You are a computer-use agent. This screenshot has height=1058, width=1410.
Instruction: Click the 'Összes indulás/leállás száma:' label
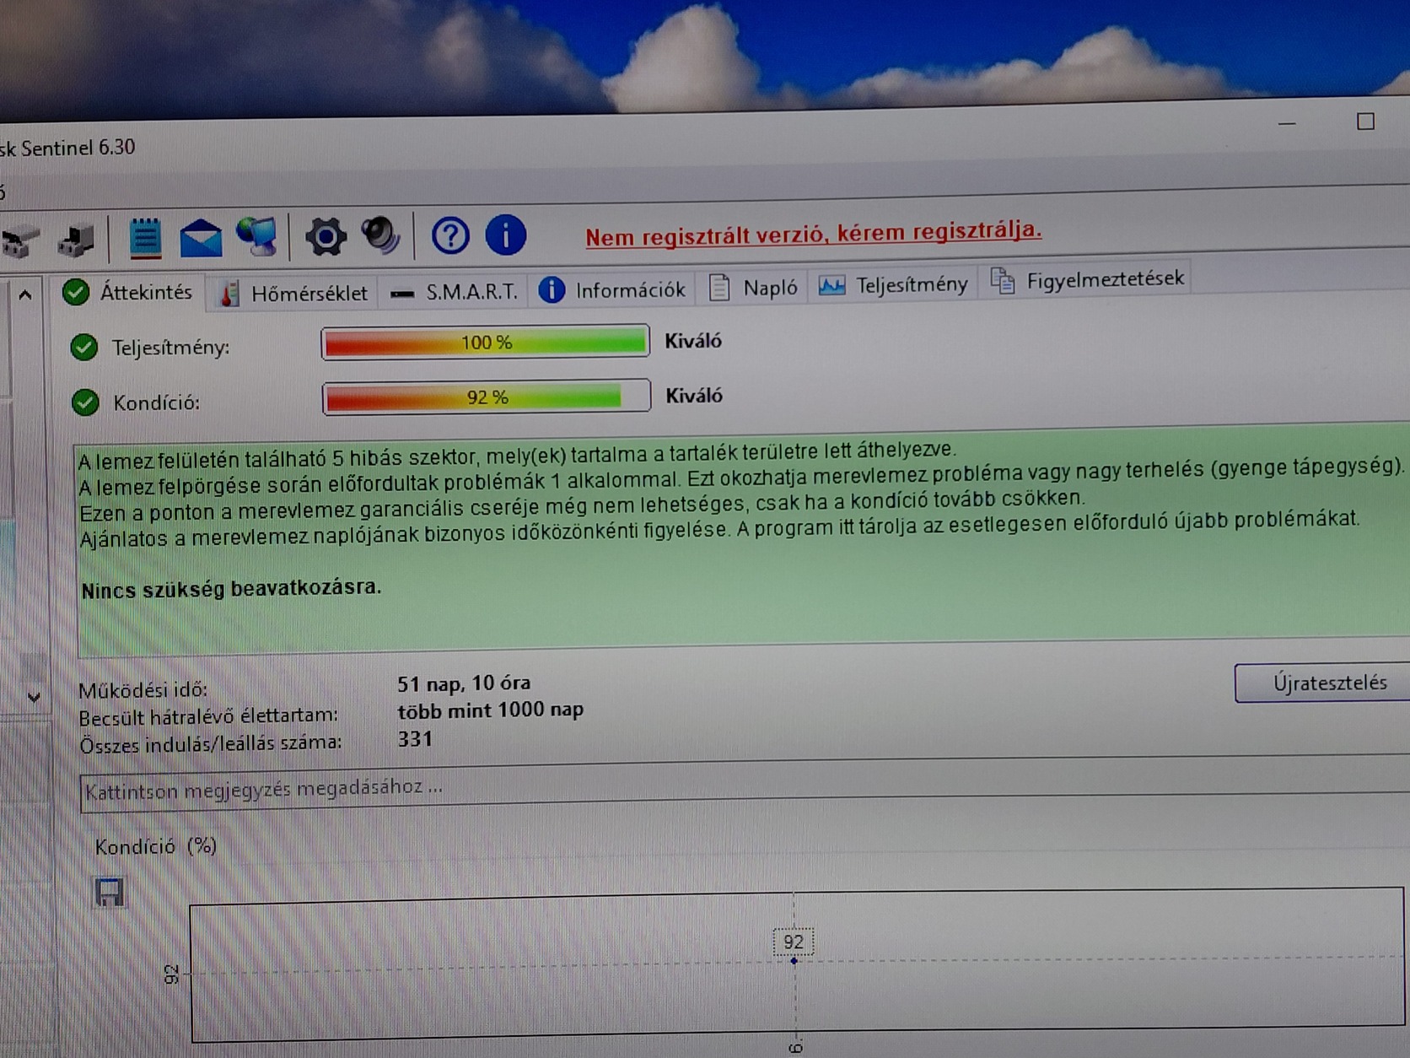coord(211,743)
